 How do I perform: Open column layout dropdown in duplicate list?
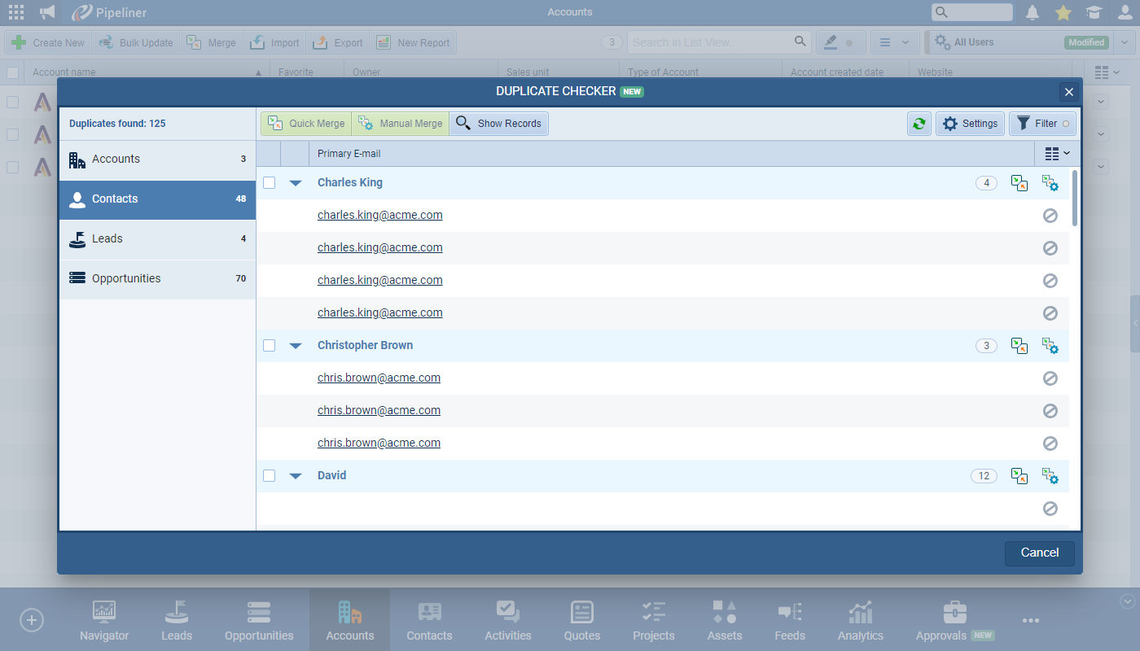[x=1057, y=153]
